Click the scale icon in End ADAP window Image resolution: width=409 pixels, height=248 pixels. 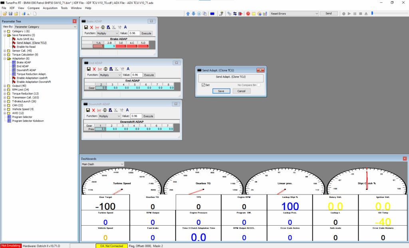pos(105,69)
